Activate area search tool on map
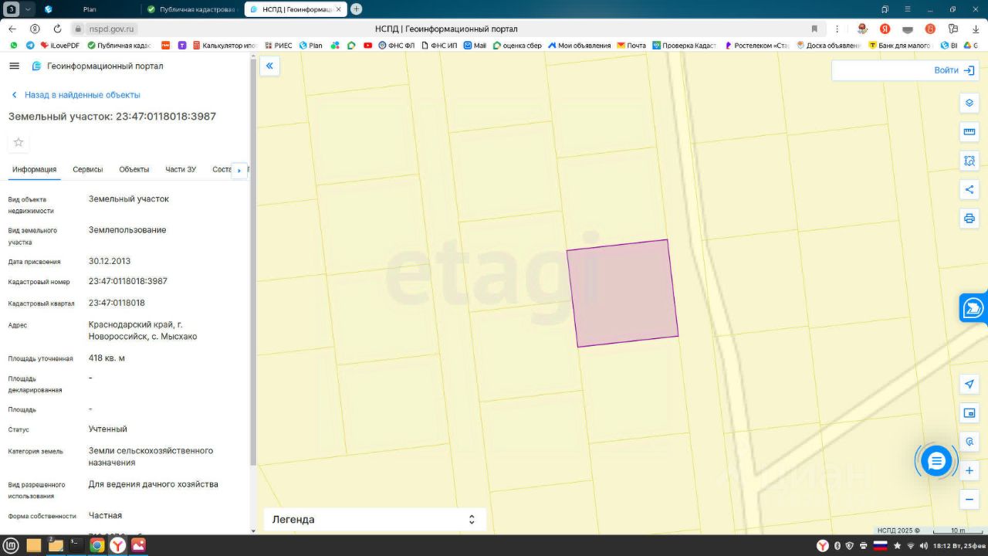988x556 pixels. 969,161
